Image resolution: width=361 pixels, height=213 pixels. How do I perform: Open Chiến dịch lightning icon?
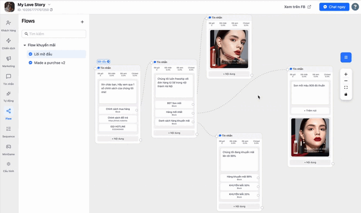[9, 41]
